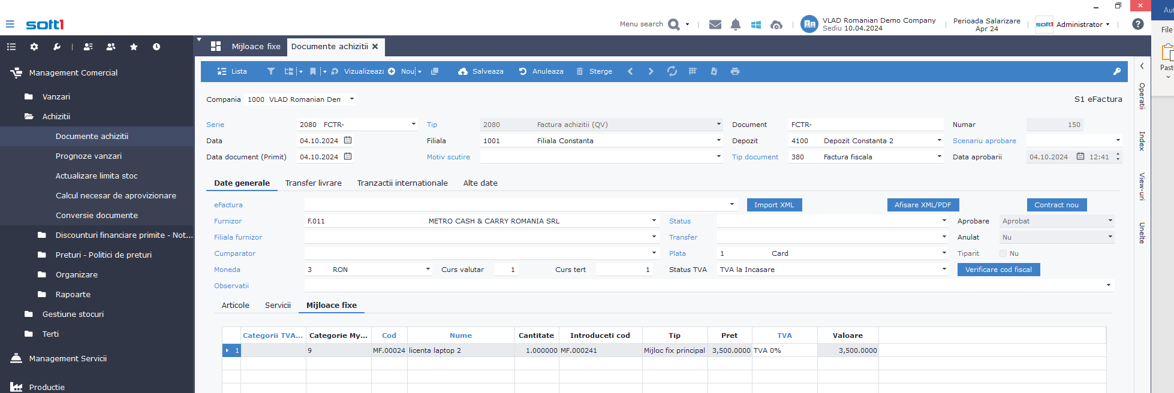Open the calendar for the Data field
This screenshot has width=1174, height=393.
[348, 140]
